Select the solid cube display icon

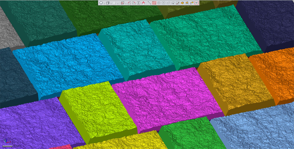[108, 3]
